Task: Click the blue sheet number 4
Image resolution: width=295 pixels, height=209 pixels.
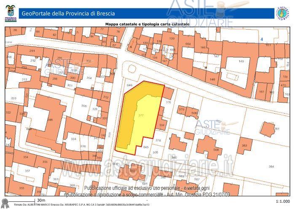Action: 262,39
